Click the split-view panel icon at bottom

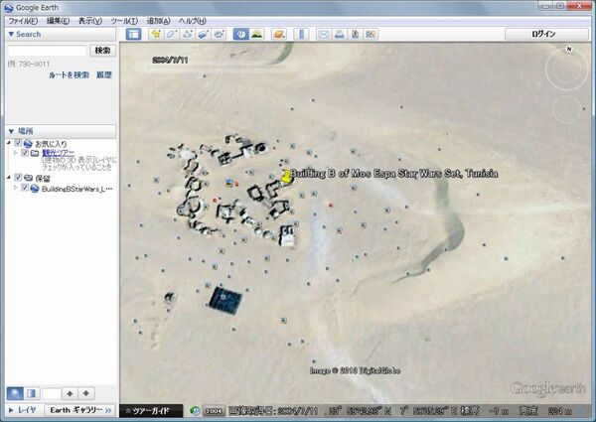pos(32,393)
